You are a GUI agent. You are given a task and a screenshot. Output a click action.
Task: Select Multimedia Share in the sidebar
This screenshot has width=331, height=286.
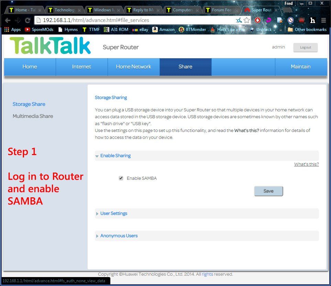(x=33, y=116)
